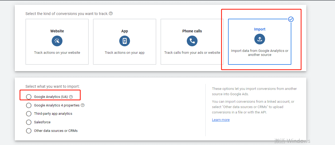Click the App phone download icon
The height and width of the screenshot is (145, 335).
(125, 41)
